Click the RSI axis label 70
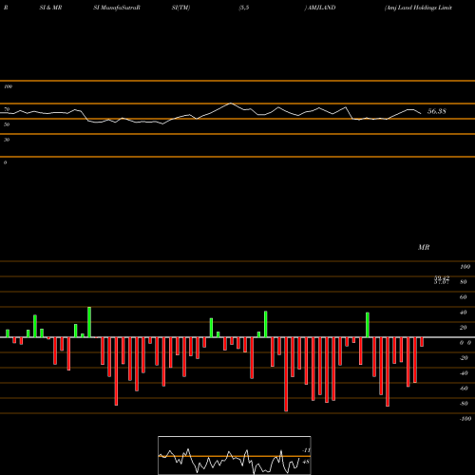 point(7,109)
